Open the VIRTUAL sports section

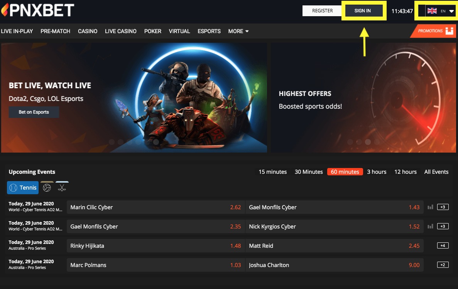tap(179, 31)
